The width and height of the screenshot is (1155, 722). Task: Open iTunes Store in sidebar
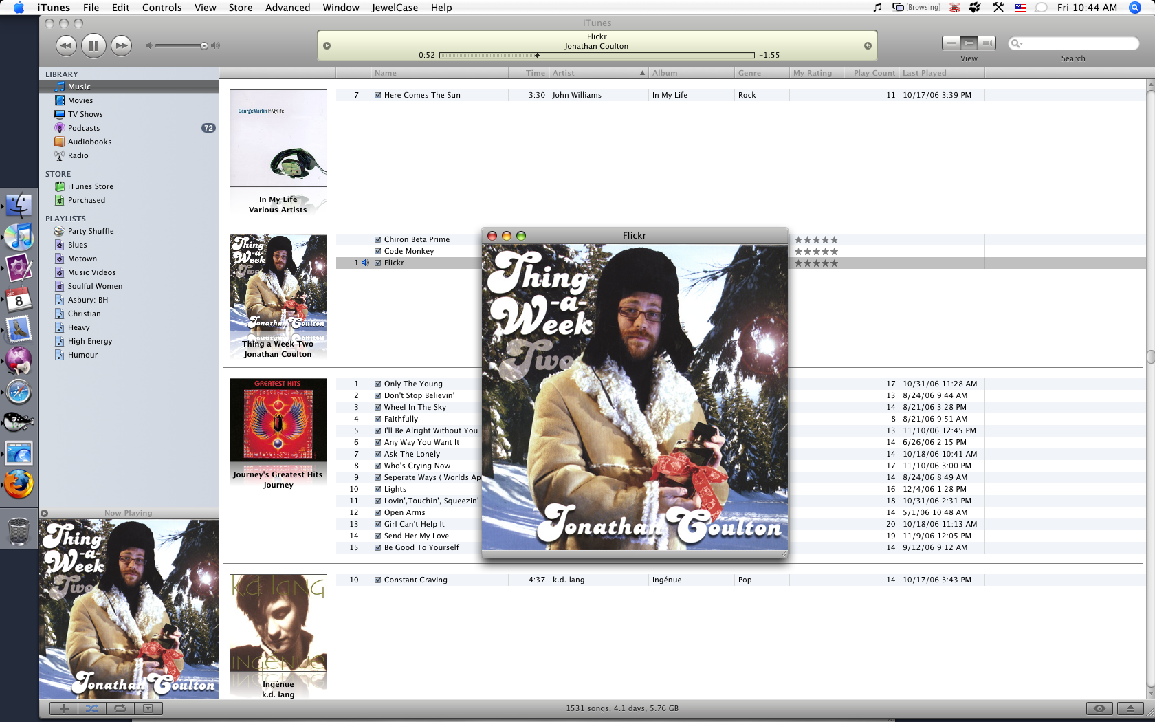(x=129, y=186)
